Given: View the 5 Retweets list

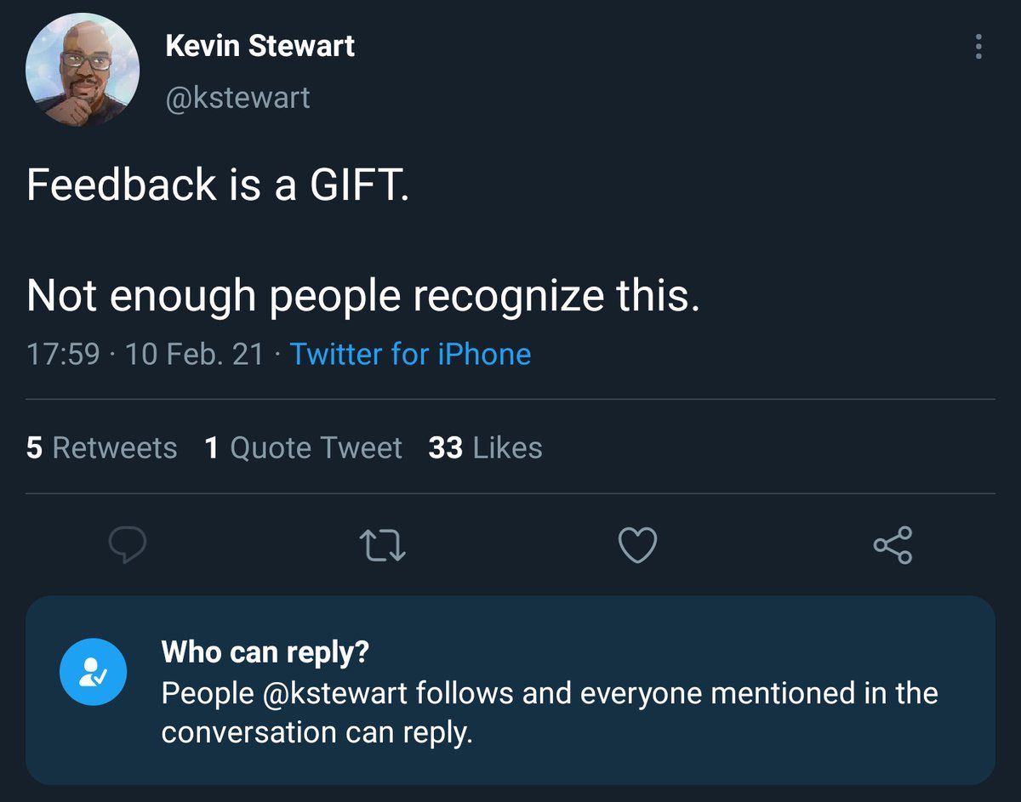Looking at the screenshot, I should pyautogui.click(x=102, y=447).
